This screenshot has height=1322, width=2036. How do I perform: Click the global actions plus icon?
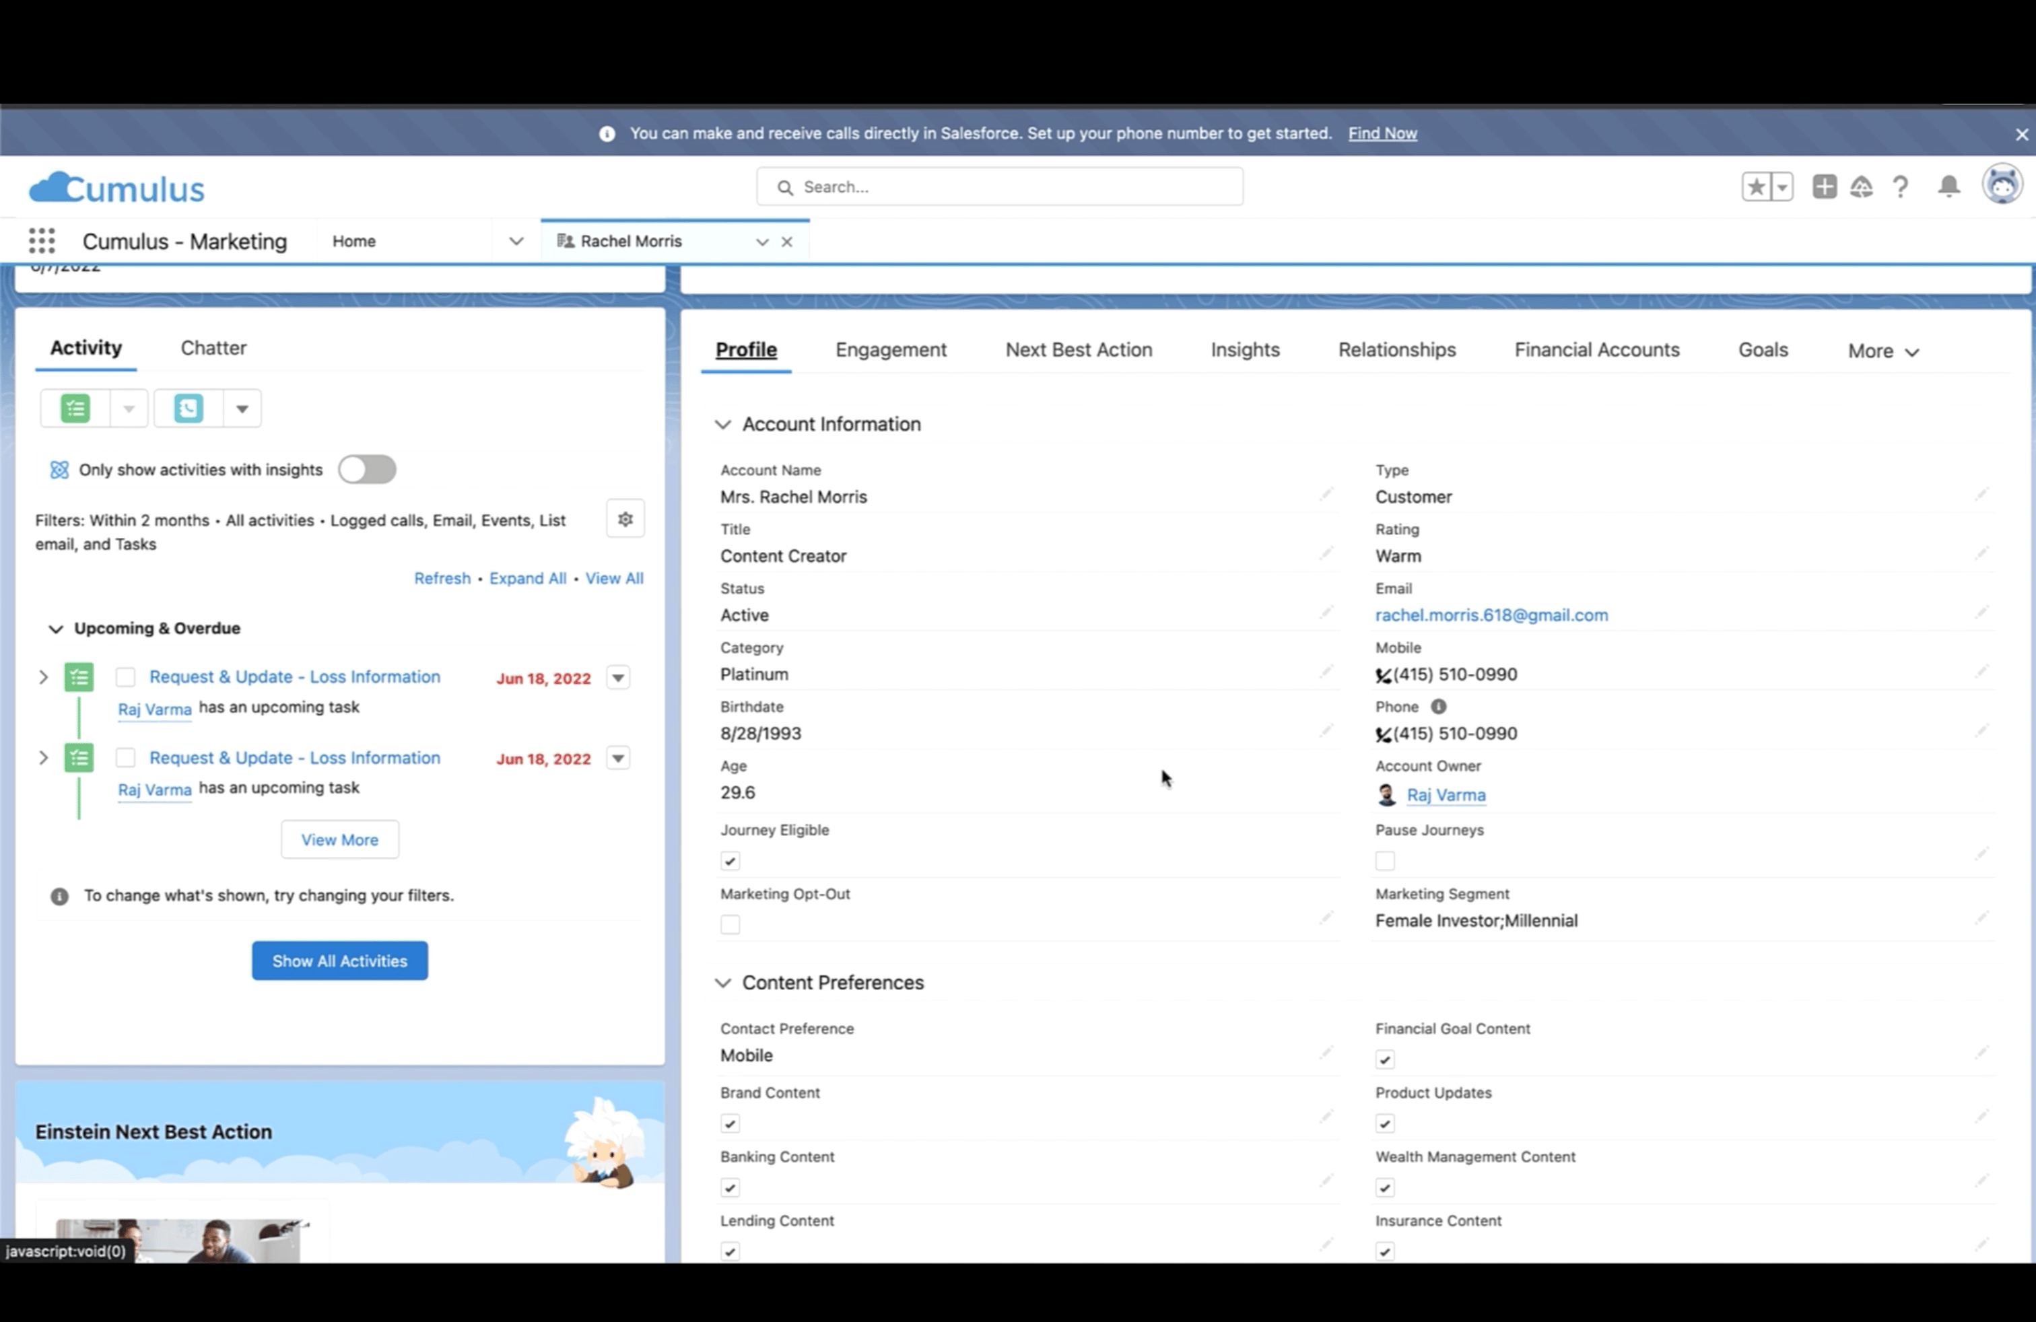[x=1824, y=186]
